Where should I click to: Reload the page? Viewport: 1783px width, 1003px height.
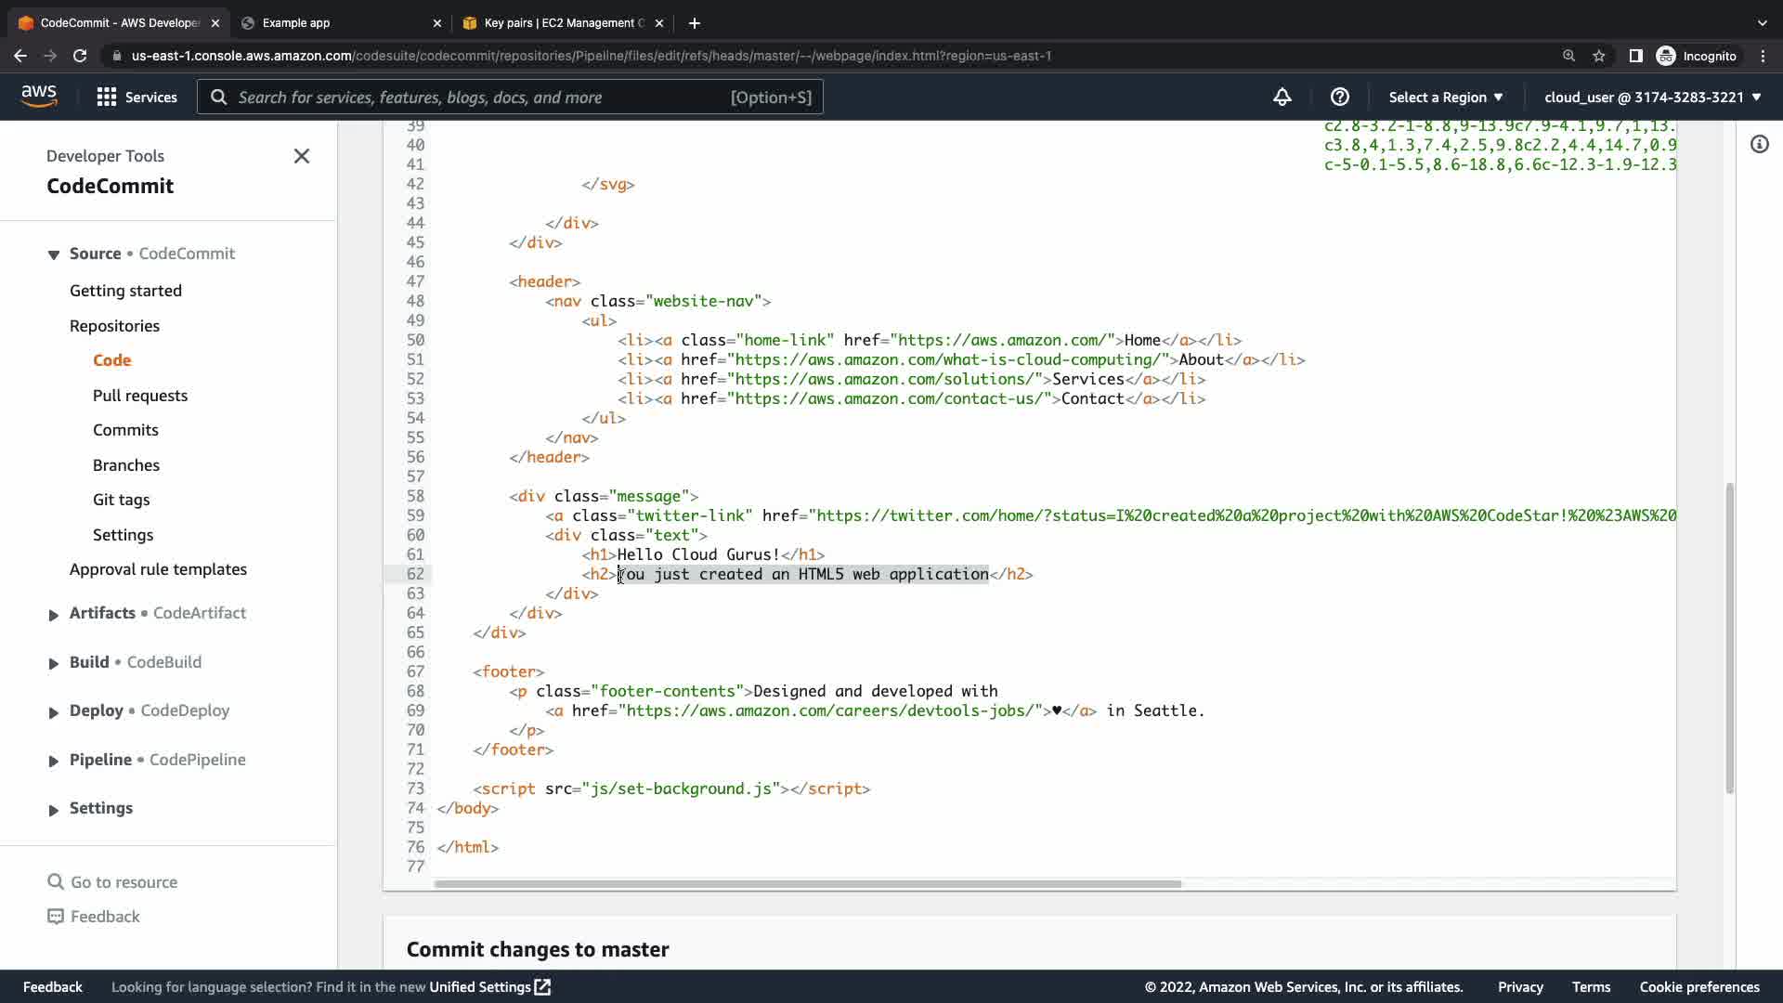point(80,56)
